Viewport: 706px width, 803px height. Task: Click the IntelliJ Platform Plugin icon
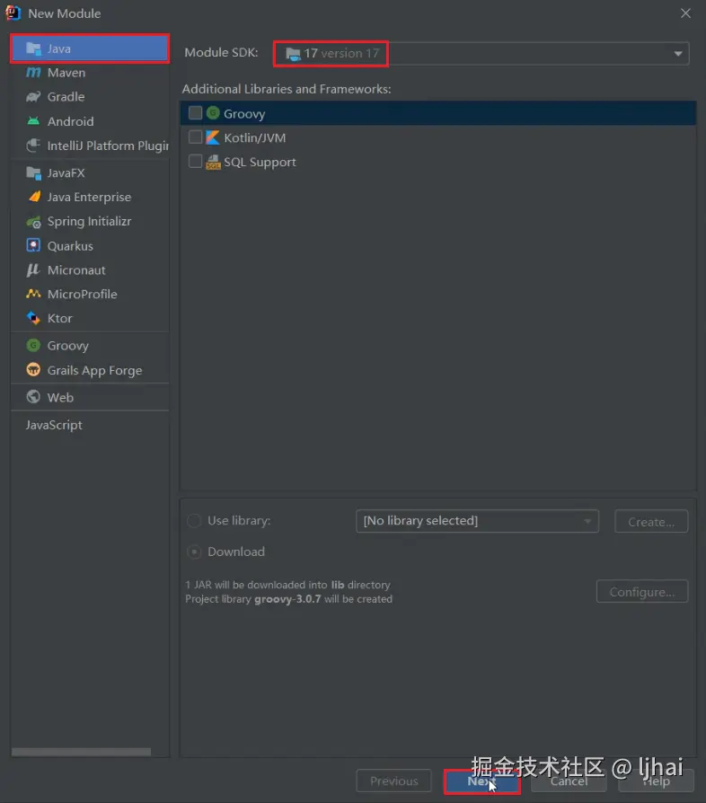point(33,146)
